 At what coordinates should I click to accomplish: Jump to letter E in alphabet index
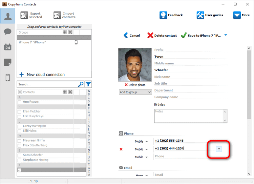coord(89,105)
